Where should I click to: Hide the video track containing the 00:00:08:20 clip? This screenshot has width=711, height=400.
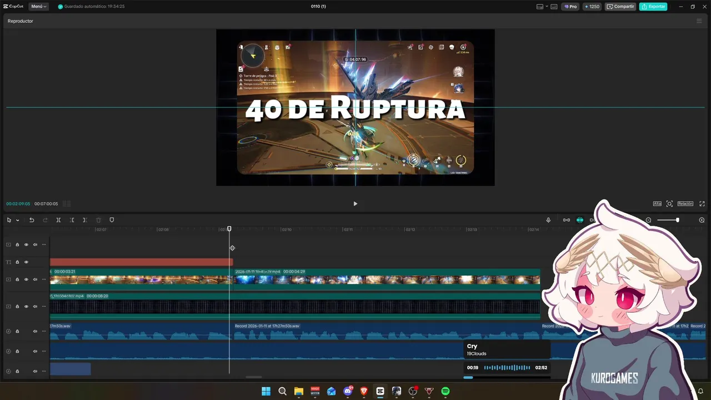26,306
